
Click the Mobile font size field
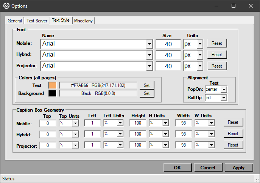[168, 44]
